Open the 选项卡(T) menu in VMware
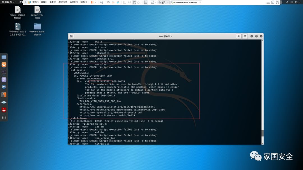Image resolution: width=303 pixels, height=170 pixels. (x=74, y=2)
